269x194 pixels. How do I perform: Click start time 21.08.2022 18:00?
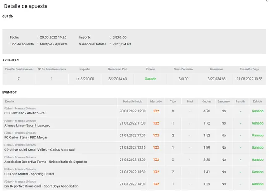pyautogui.click(x=133, y=184)
